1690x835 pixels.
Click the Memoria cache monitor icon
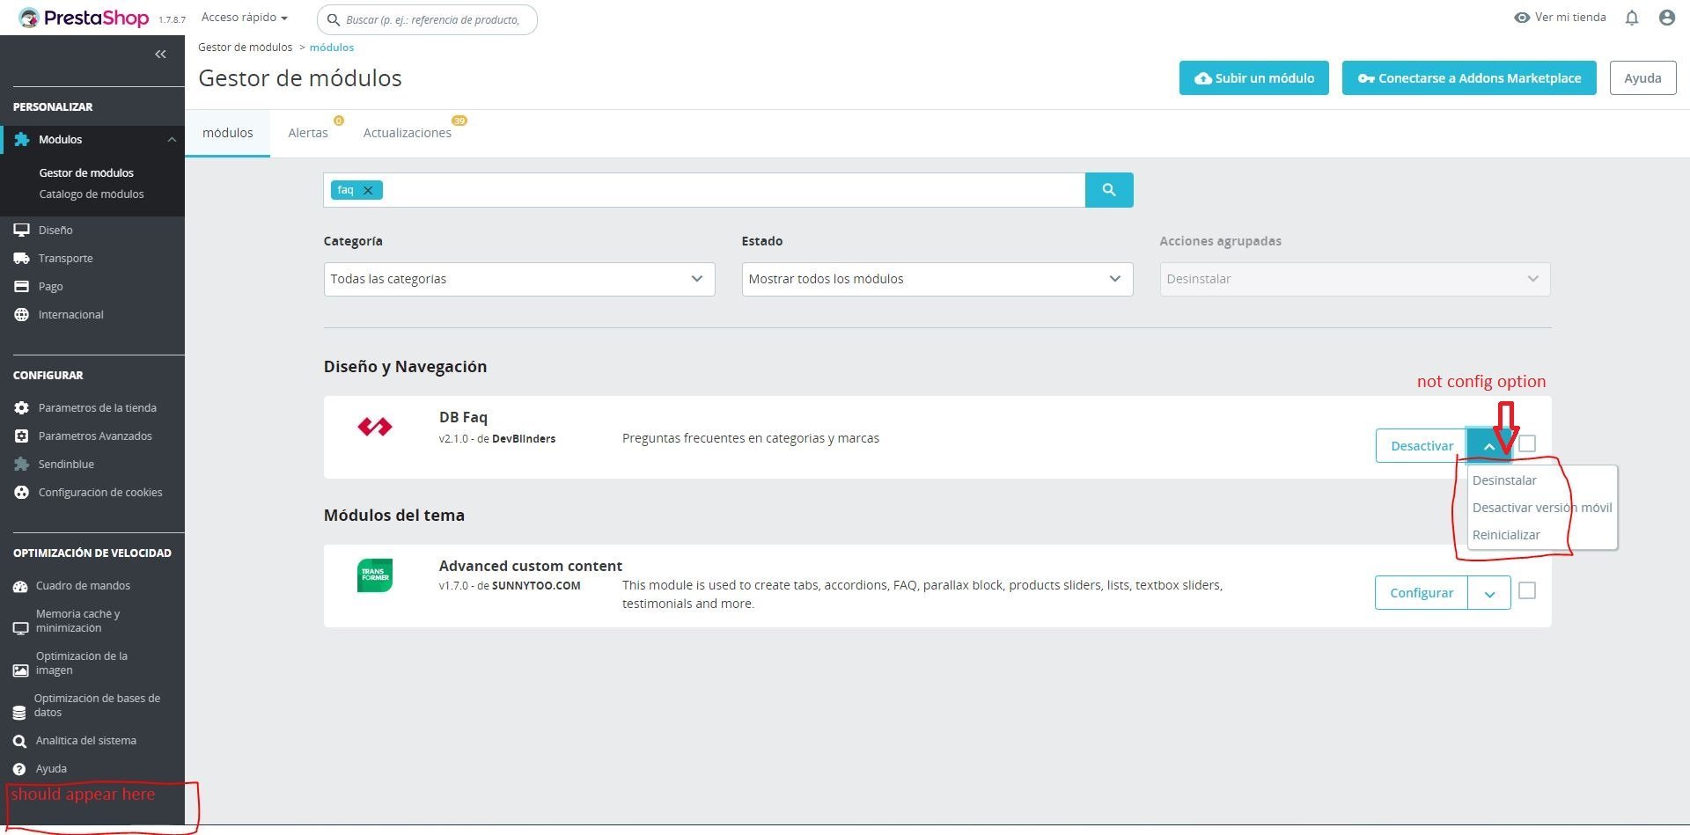coord(20,628)
